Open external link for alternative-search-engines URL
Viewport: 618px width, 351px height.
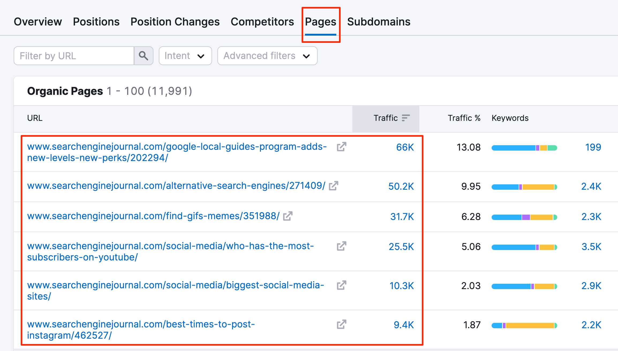334,186
